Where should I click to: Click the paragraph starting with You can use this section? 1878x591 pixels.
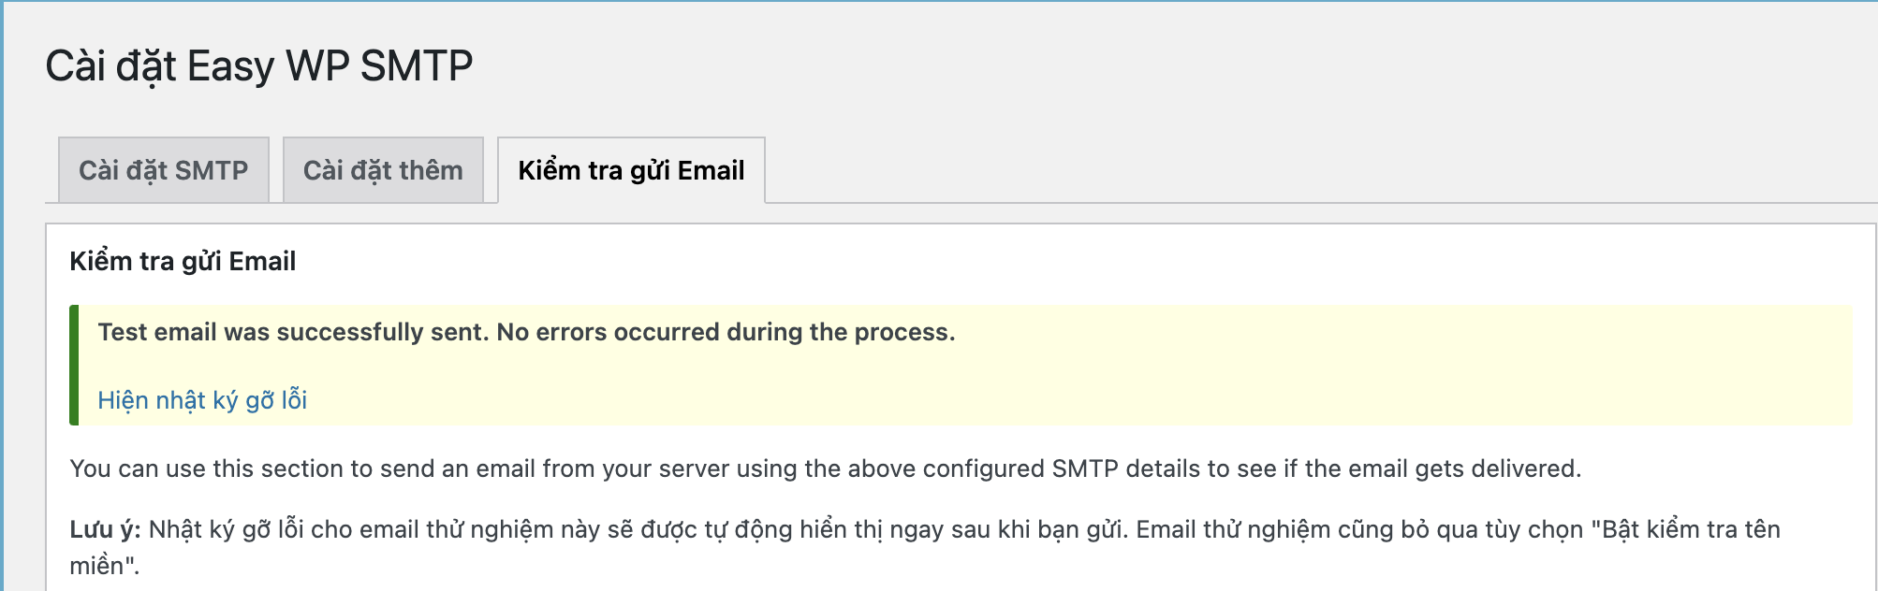[x=825, y=468]
